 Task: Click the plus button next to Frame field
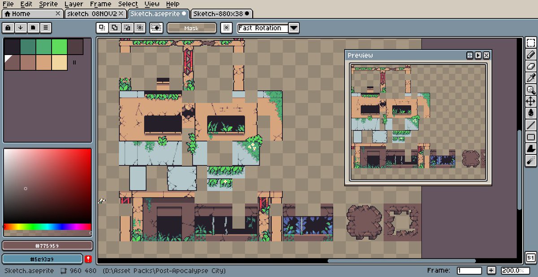coord(491,271)
